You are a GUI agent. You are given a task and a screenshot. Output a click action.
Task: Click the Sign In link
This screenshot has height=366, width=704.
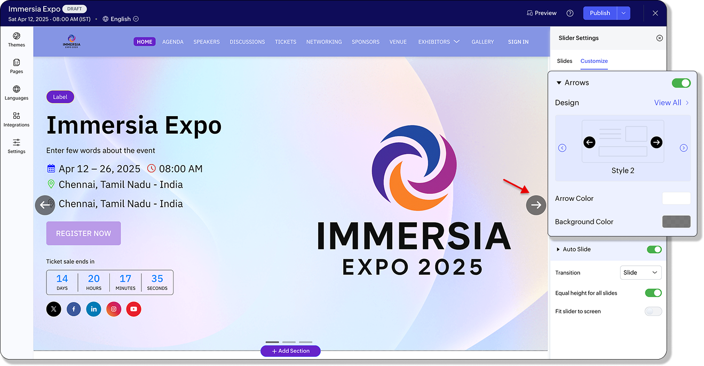(x=518, y=42)
